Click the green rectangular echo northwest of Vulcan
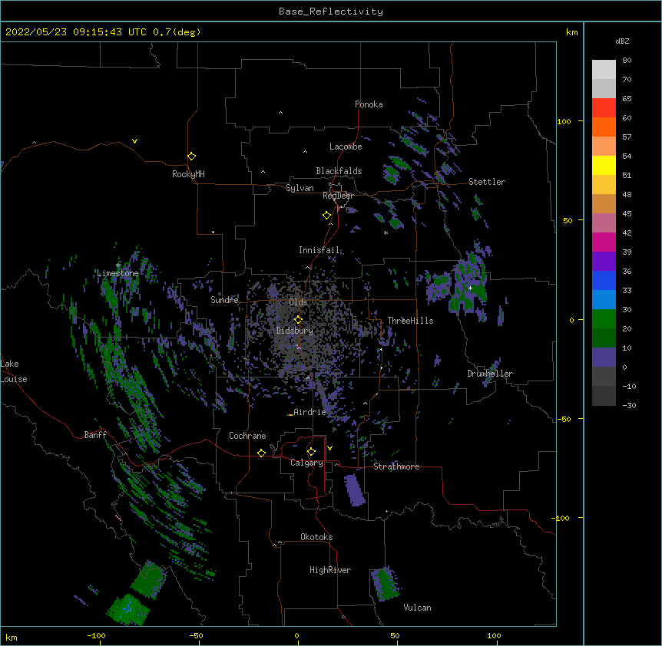662x646 pixels. coord(385,584)
